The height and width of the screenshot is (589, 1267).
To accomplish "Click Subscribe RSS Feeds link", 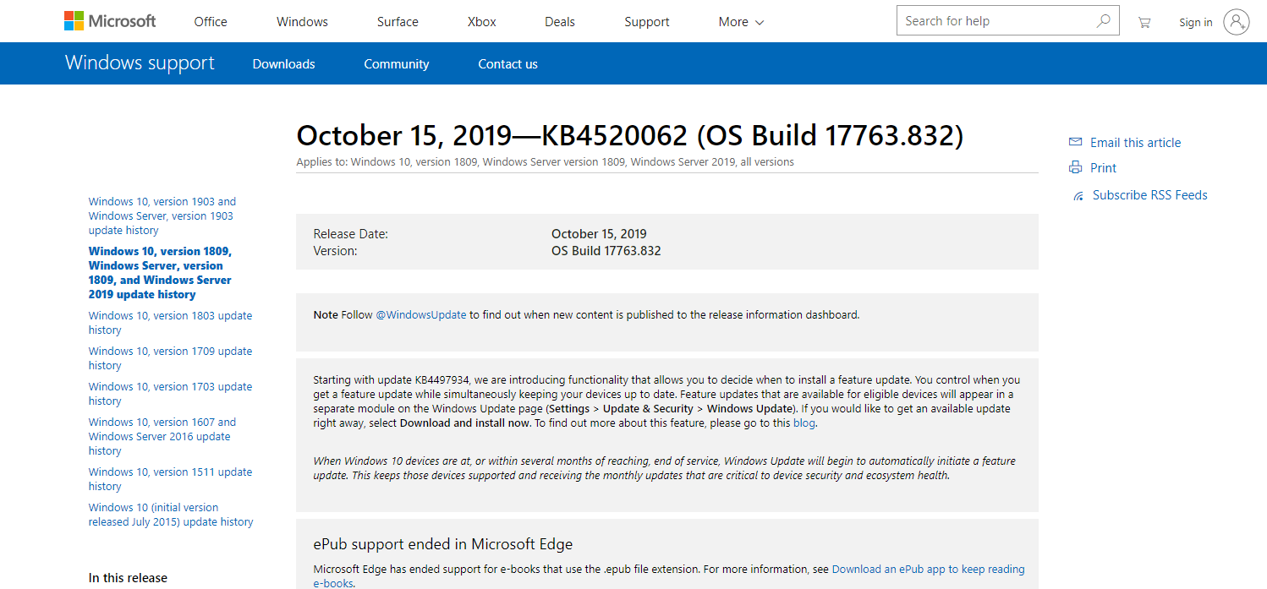I will coord(1149,195).
